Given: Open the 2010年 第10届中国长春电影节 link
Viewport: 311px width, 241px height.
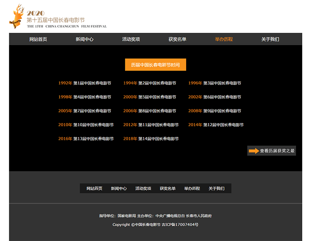Looking at the screenshot, I should point(86,125).
